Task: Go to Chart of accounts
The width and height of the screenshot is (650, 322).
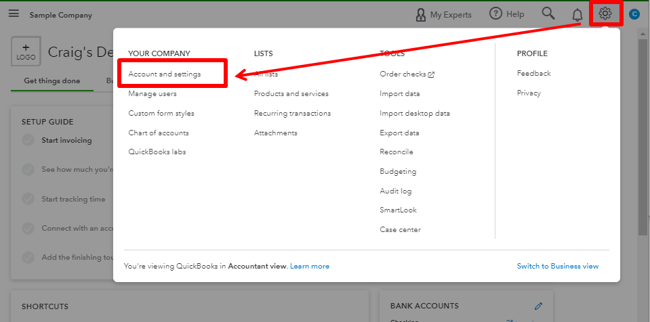Action: point(159,133)
